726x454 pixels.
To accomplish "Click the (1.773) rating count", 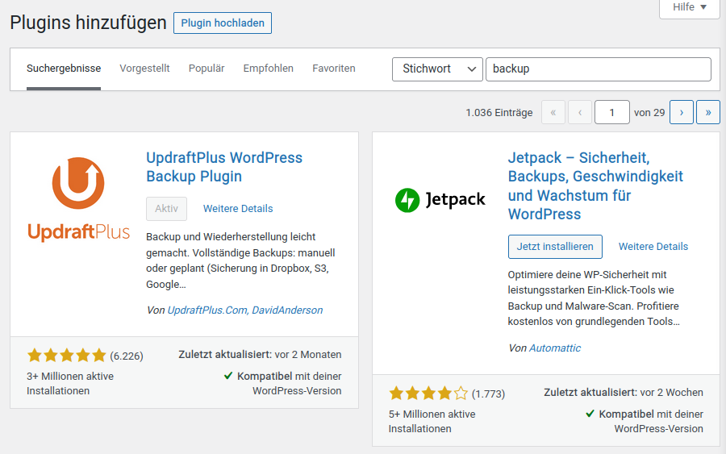I will tap(489, 394).
